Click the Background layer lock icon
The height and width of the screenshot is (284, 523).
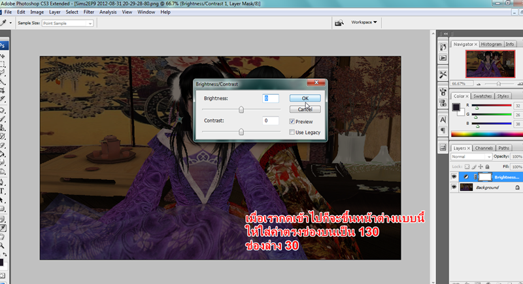(517, 188)
